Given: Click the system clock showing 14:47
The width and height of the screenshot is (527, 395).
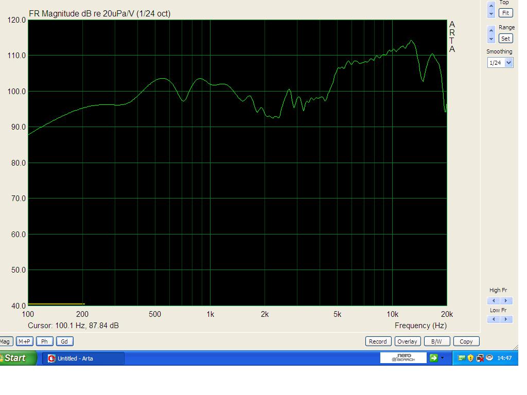Looking at the screenshot, I should click(504, 358).
